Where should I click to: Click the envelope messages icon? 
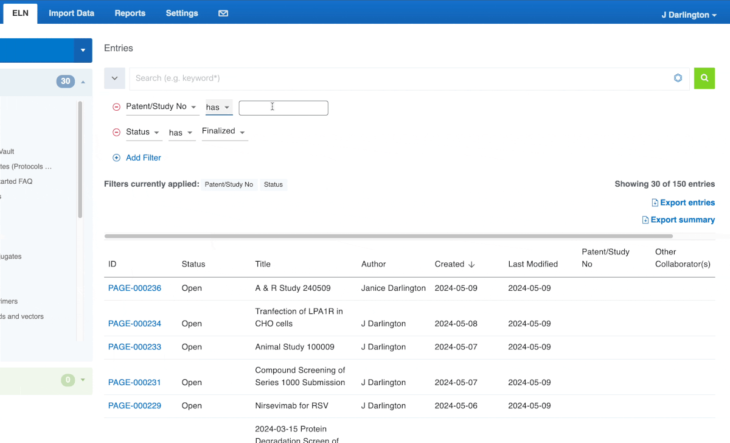pos(223,13)
